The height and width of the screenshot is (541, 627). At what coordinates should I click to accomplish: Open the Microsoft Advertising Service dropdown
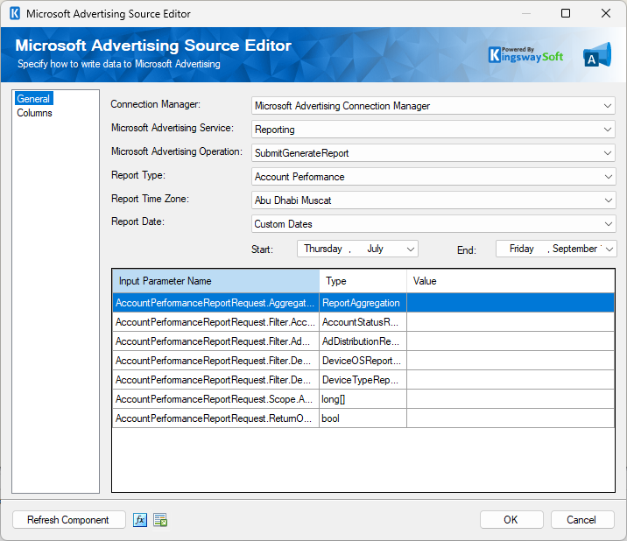[608, 130]
